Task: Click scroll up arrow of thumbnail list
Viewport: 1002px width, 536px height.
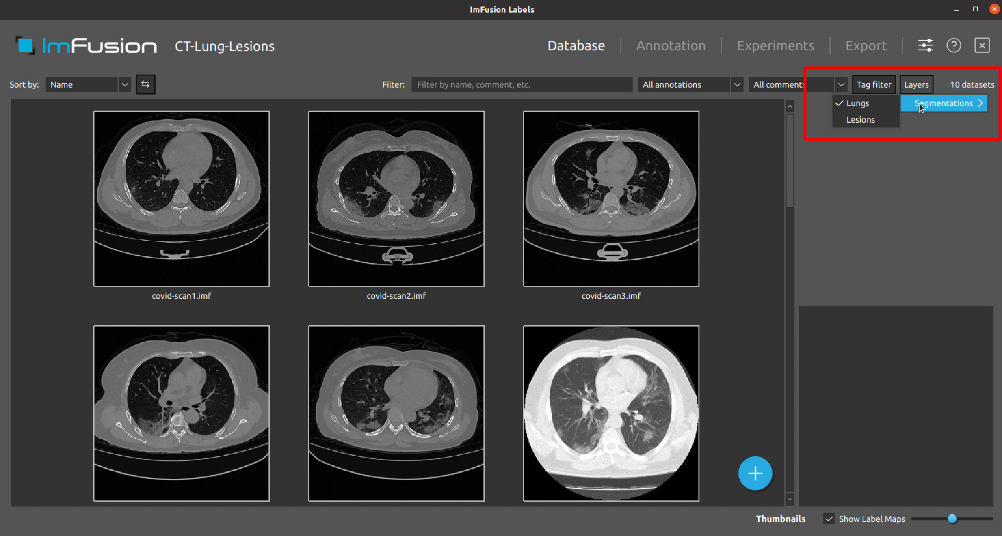Action: 790,106
